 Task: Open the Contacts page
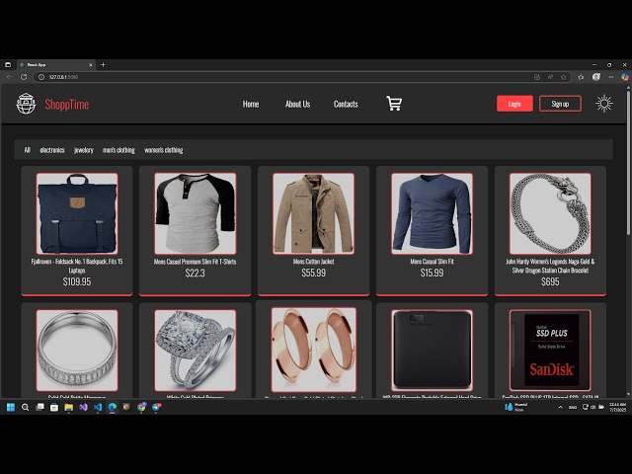(x=346, y=104)
